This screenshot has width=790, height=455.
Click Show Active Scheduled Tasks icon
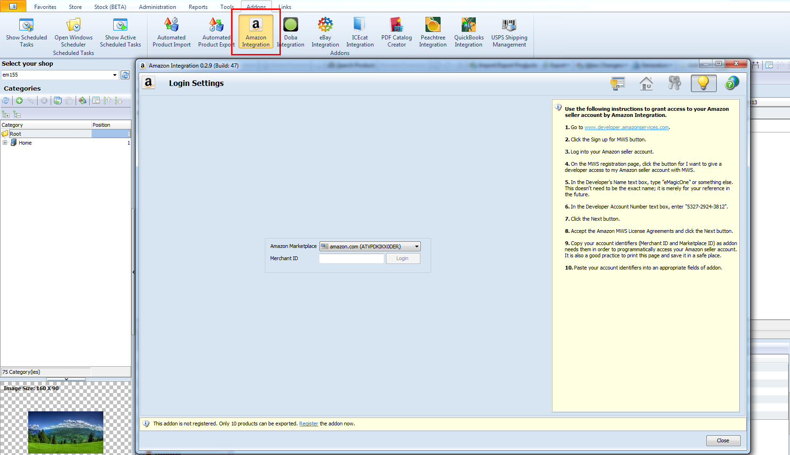coord(120,32)
